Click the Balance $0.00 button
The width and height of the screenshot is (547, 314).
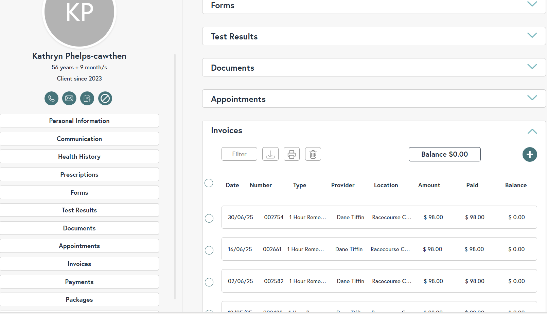(444, 154)
